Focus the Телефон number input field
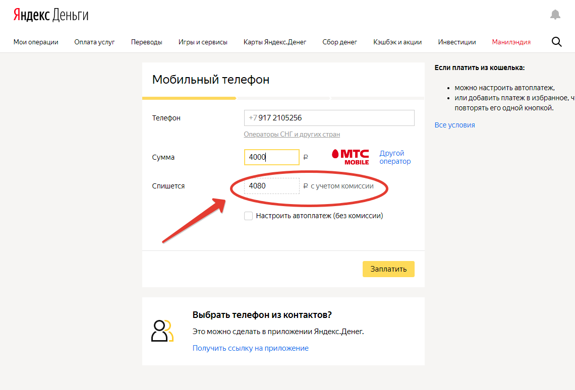The width and height of the screenshot is (575, 390). (x=329, y=118)
